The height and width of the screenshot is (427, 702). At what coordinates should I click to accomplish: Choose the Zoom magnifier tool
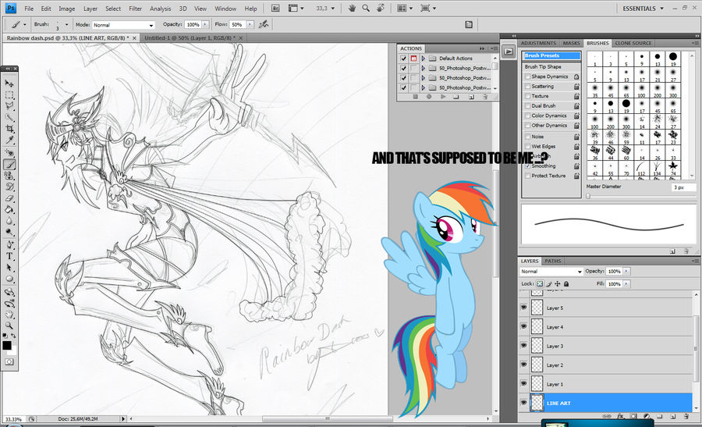click(x=9, y=326)
